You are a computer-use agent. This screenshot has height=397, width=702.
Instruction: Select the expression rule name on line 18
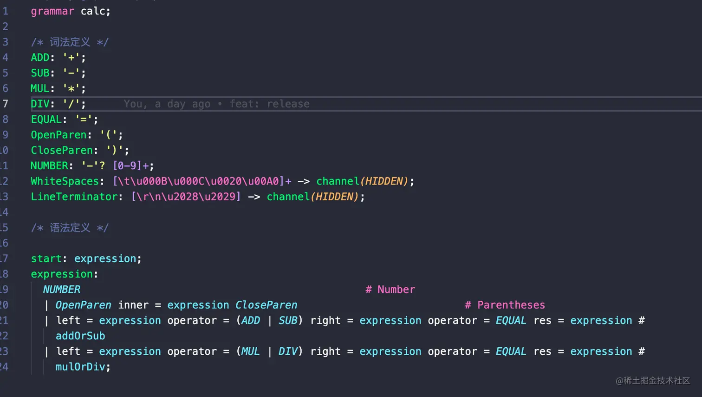[x=62, y=274]
